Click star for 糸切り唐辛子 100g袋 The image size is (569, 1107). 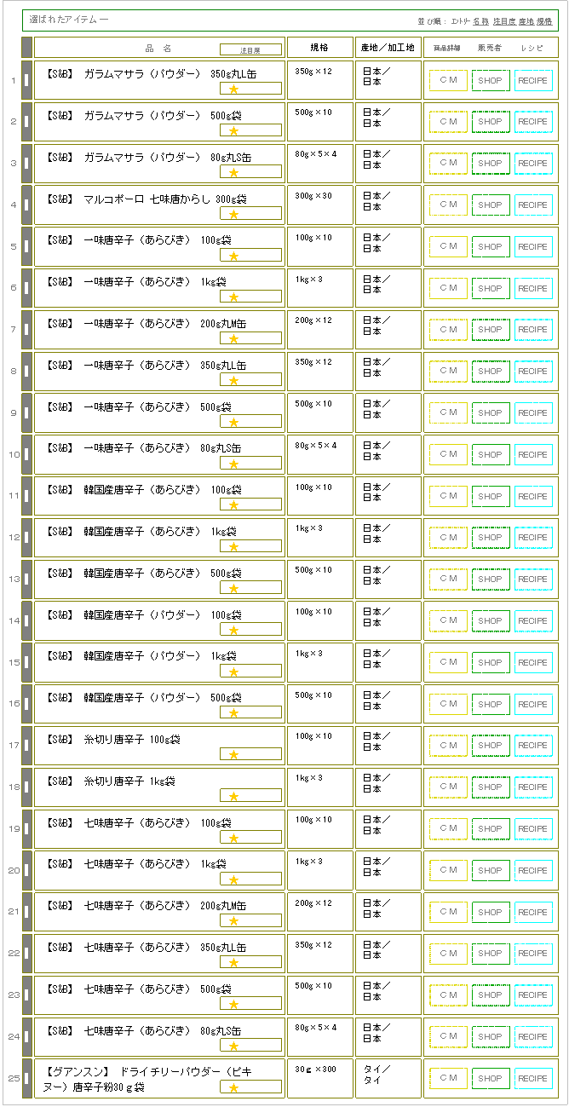pyautogui.click(x=233, y=754)
